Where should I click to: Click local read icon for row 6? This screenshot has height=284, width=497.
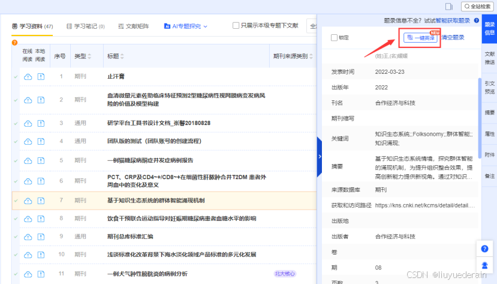click(x=41, y=181)
